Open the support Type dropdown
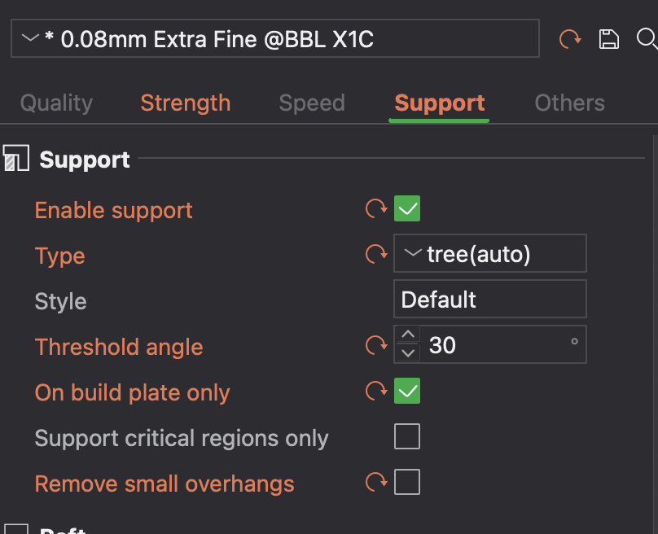658x534 pixels. point(489,253)
